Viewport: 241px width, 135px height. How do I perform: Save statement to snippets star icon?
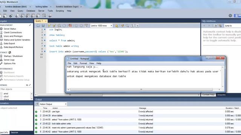pos(116,25)
